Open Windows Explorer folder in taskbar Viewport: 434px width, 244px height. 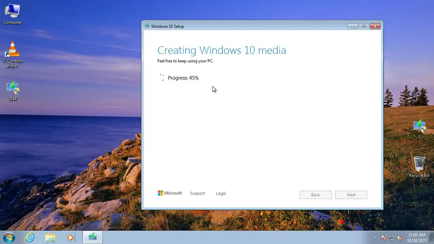(51, 237)
